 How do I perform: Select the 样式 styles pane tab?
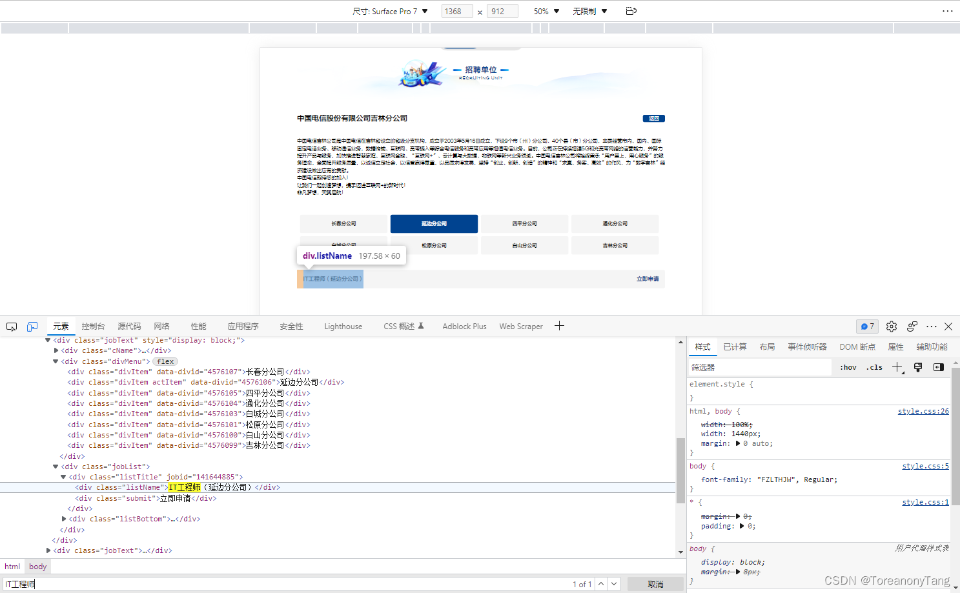click(702, 347)
